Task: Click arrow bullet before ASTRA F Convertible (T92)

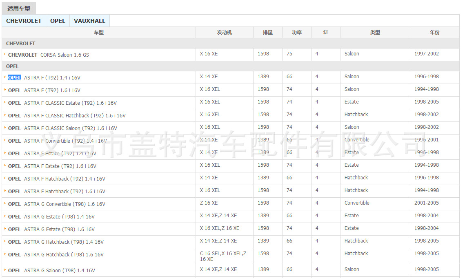Action: 5,140
